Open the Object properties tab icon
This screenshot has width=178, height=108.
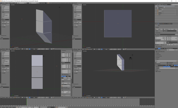[163, 24]
